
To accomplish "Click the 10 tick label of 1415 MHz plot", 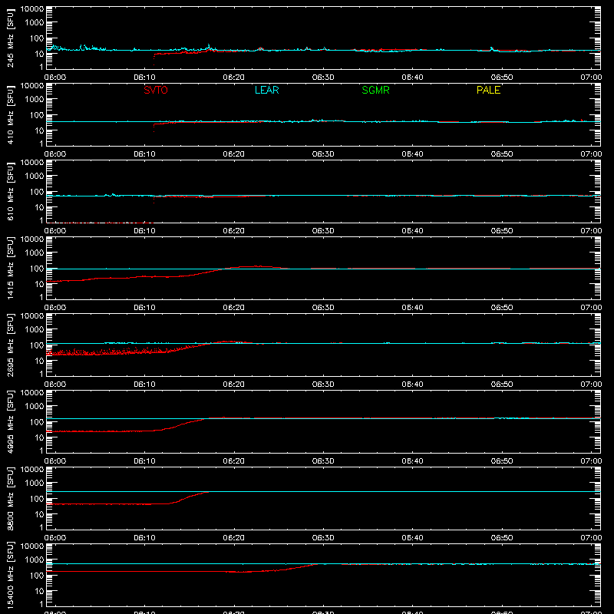I will 39,284.
